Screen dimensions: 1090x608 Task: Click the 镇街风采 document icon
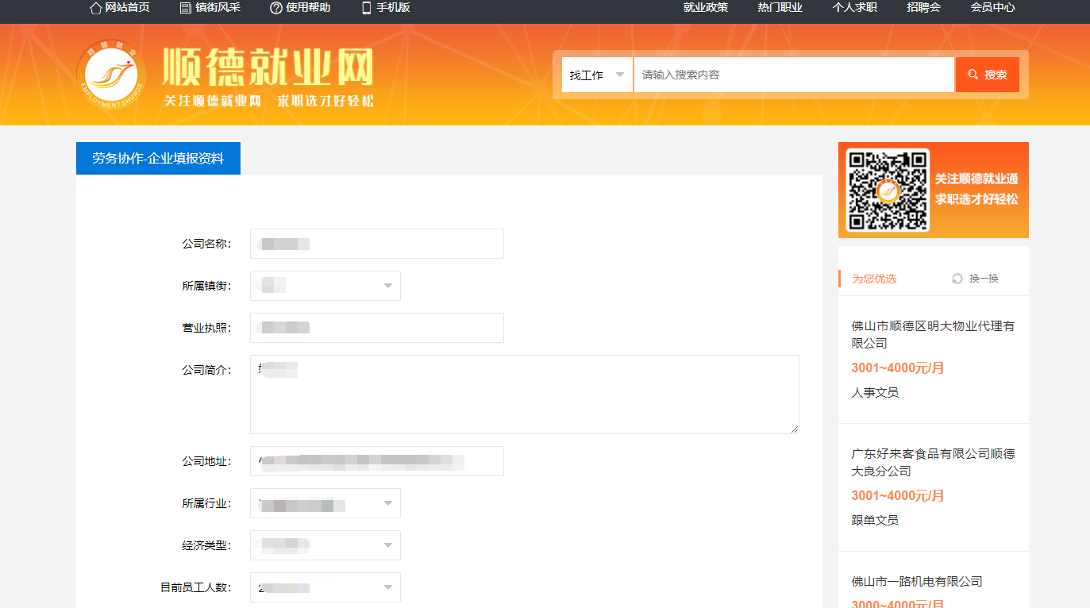click(186, 8)
